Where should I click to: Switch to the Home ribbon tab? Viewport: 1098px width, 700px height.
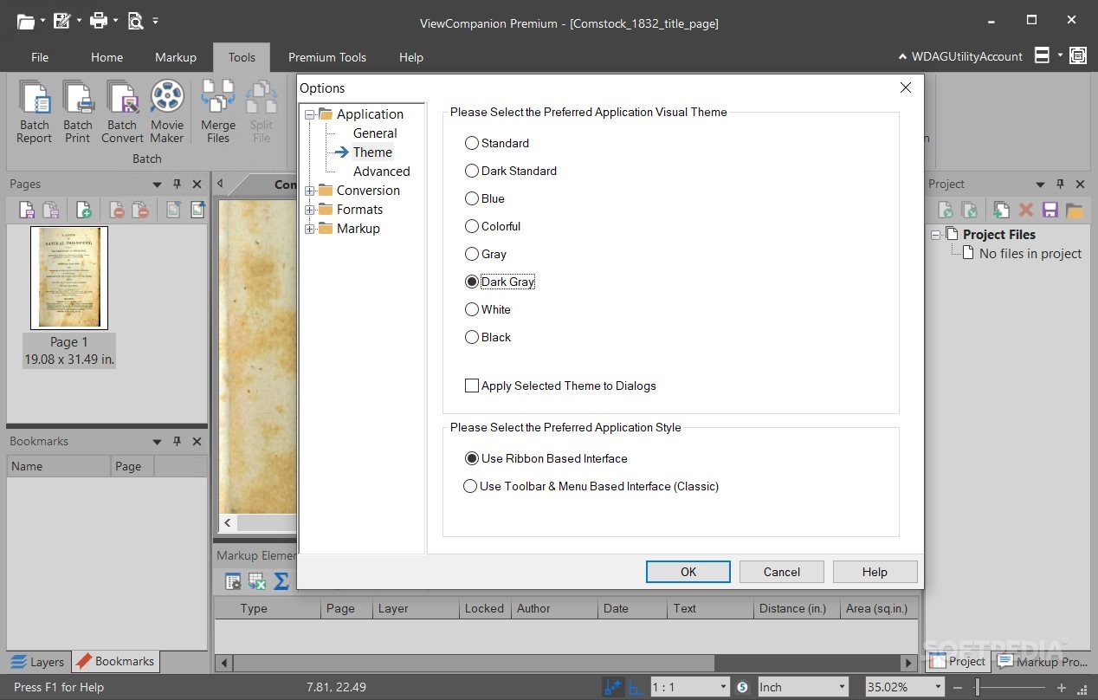point(107,57)
